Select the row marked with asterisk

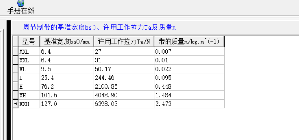tap(15, 104)
